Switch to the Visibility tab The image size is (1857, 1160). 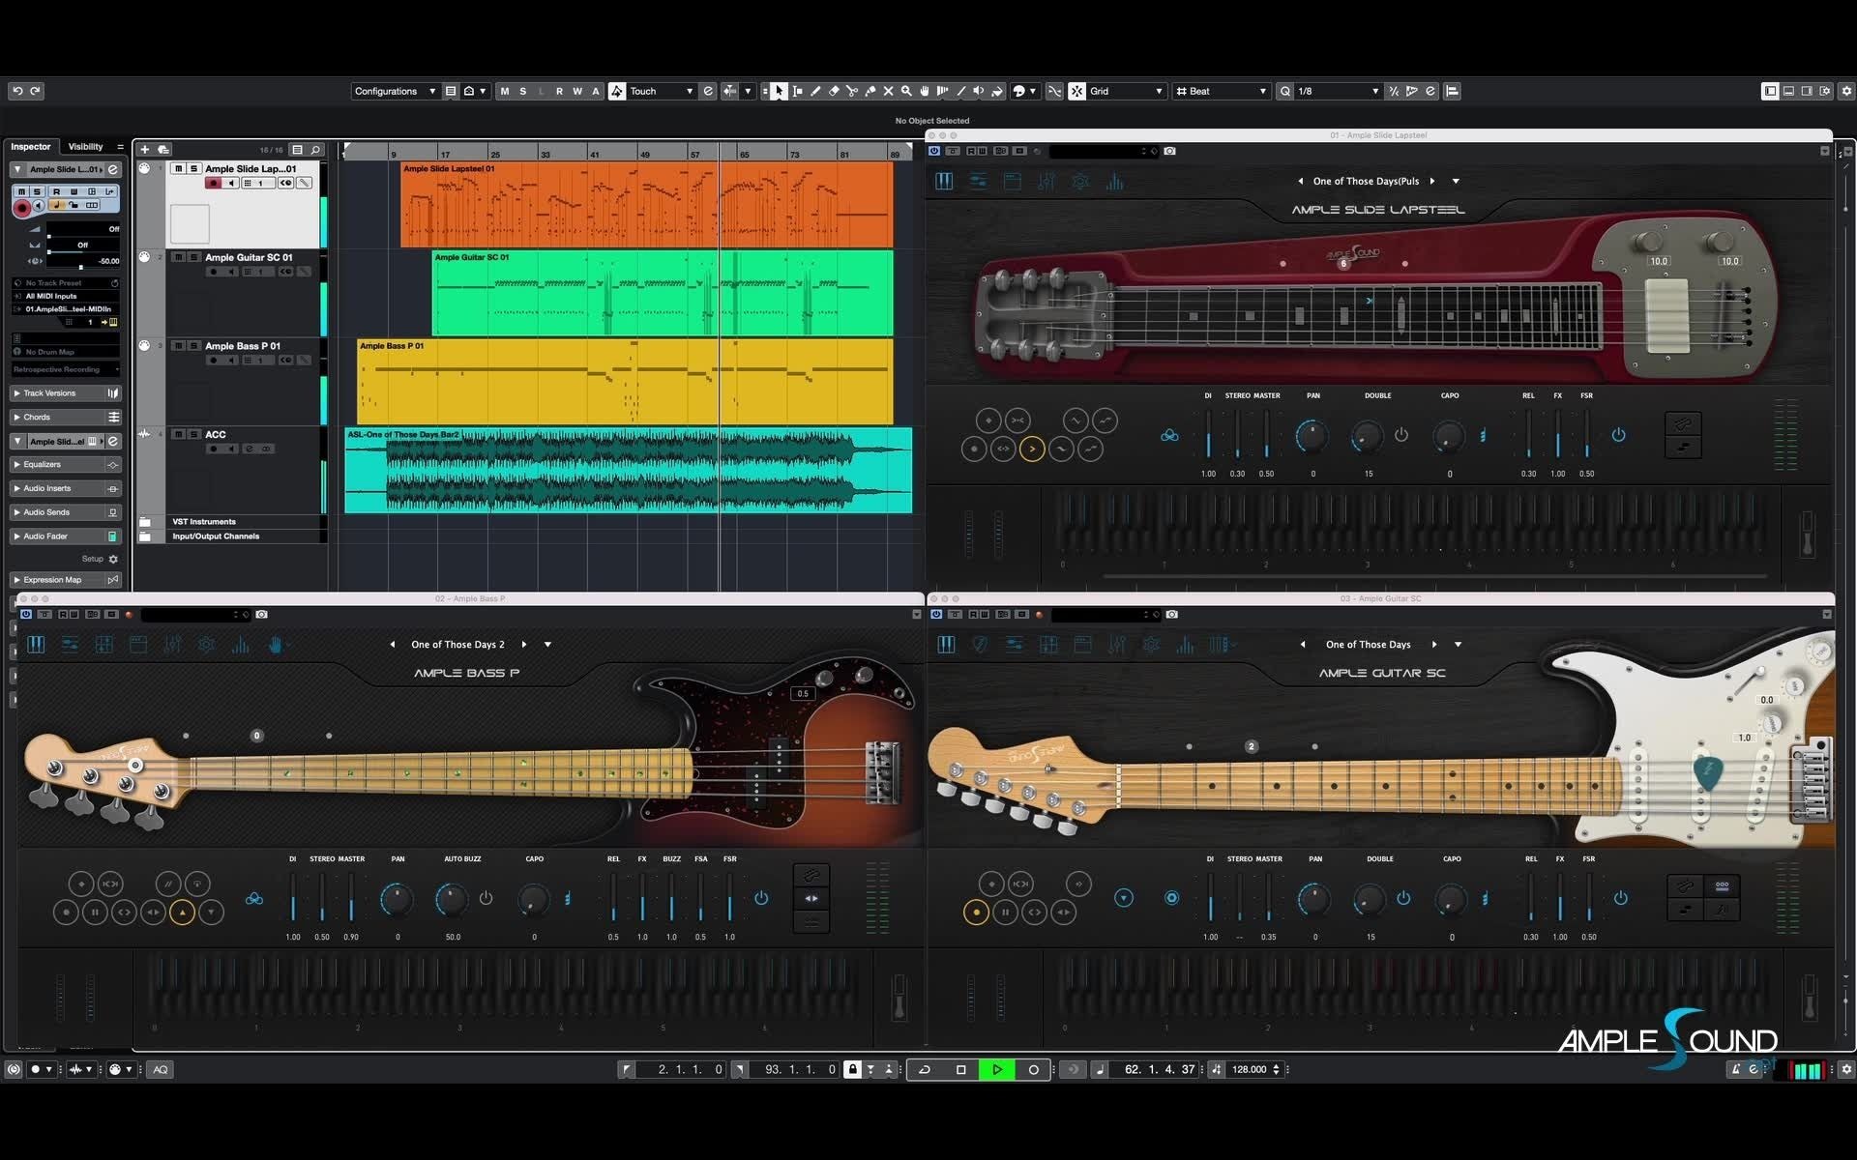tap(85, 147)
